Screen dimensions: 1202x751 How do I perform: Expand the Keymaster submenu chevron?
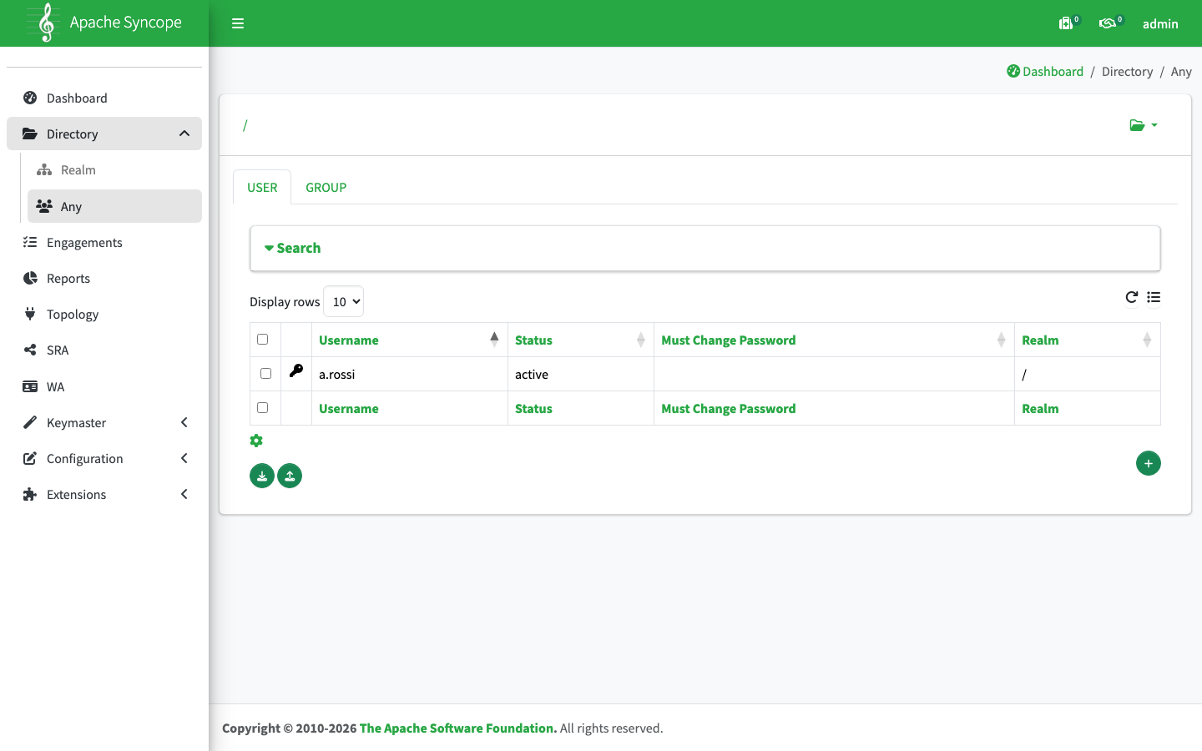184,422
